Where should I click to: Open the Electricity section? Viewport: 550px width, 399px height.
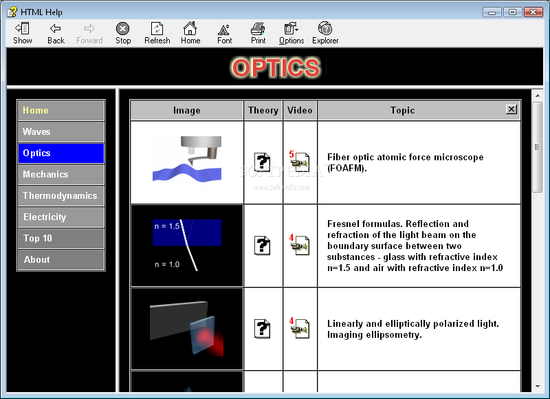[61, 217]
